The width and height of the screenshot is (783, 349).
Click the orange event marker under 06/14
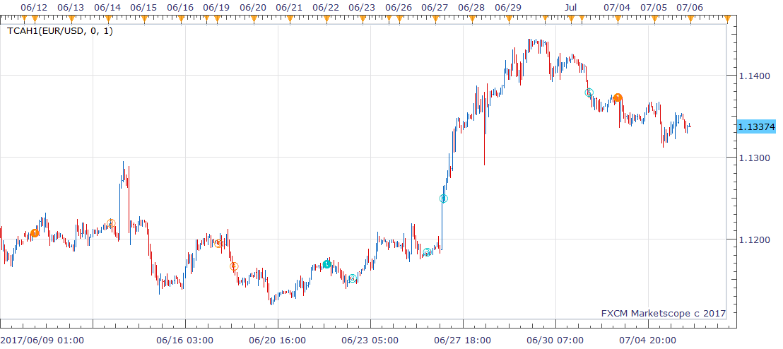(107, 19)
